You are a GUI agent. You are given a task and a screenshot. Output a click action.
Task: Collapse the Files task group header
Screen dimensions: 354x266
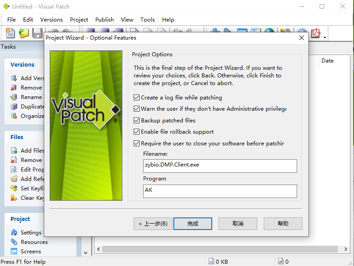point(25,137)
